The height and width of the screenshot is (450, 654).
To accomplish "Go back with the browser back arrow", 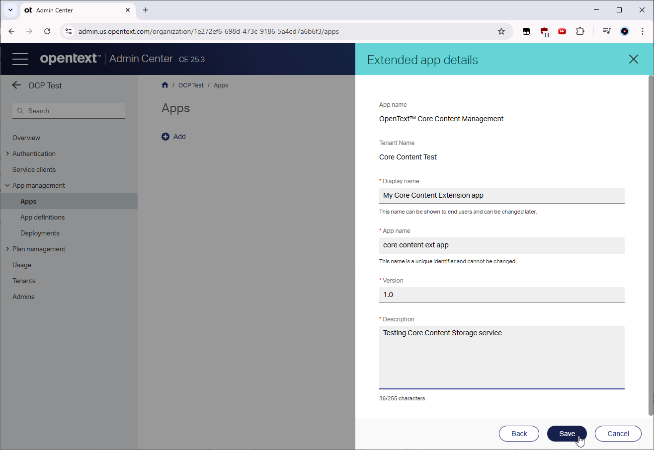I will [11, 31].
